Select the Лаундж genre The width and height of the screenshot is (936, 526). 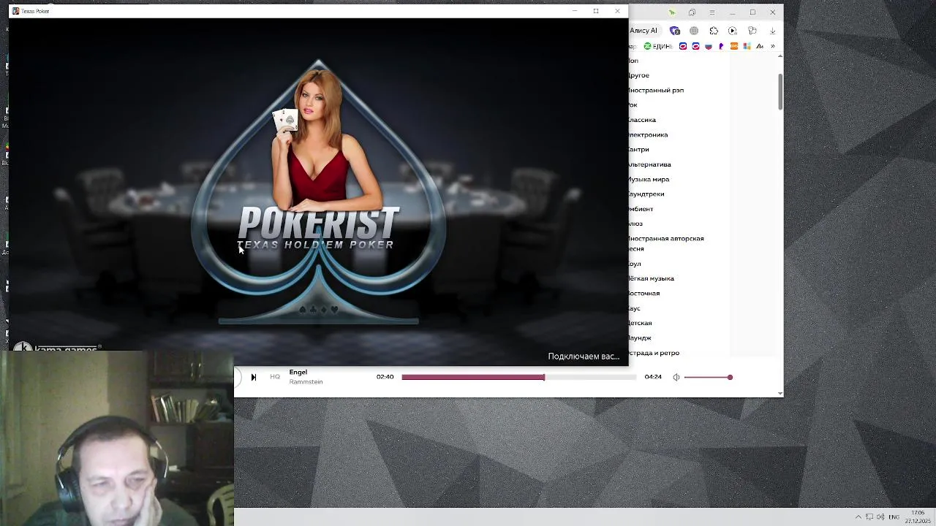click(x=640, y=338)
